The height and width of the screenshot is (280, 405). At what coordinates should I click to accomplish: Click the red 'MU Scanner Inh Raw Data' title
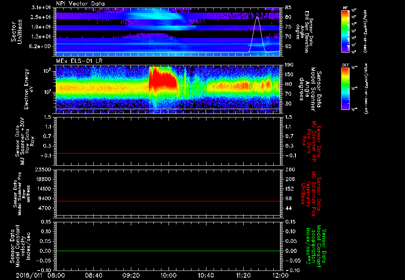312,141
